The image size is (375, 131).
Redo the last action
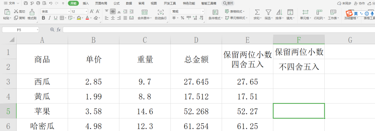(57, 3)
